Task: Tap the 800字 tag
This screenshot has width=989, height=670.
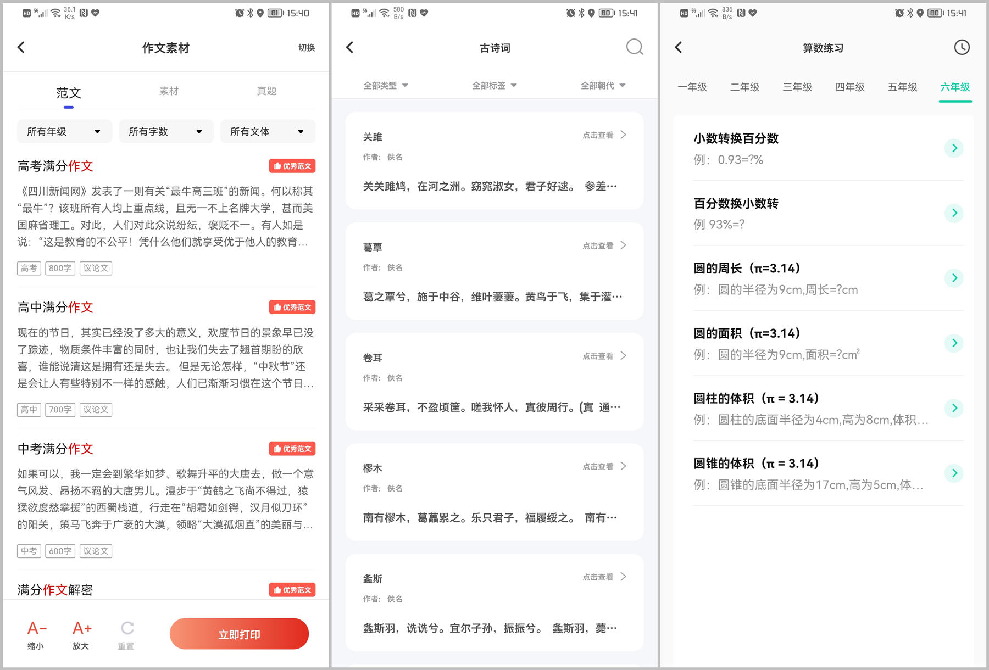Action: coord(60,268)
